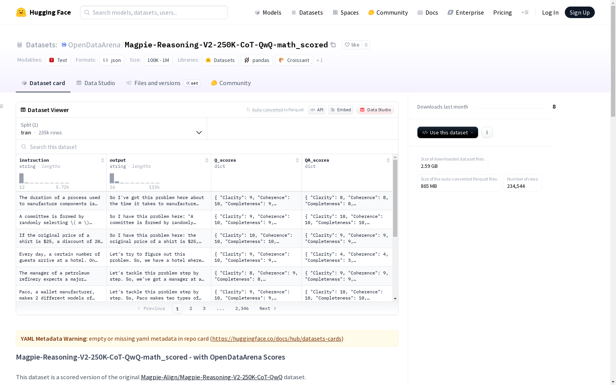Show more libraries with +1
Screen dimensions: 616x385
pyautogui.click(x=320, y=60)
